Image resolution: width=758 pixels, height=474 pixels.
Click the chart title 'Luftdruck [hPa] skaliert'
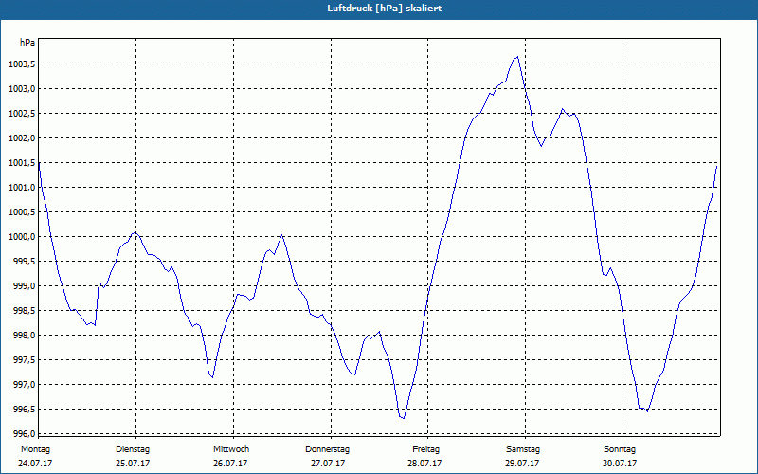point(385,9)
